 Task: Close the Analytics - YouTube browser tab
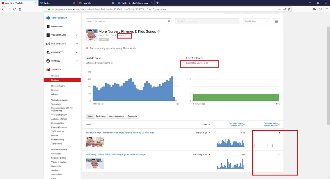(x=35, y=3)
